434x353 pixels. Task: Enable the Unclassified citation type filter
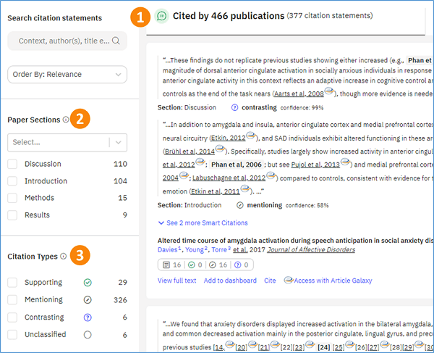tap(12, 335)
